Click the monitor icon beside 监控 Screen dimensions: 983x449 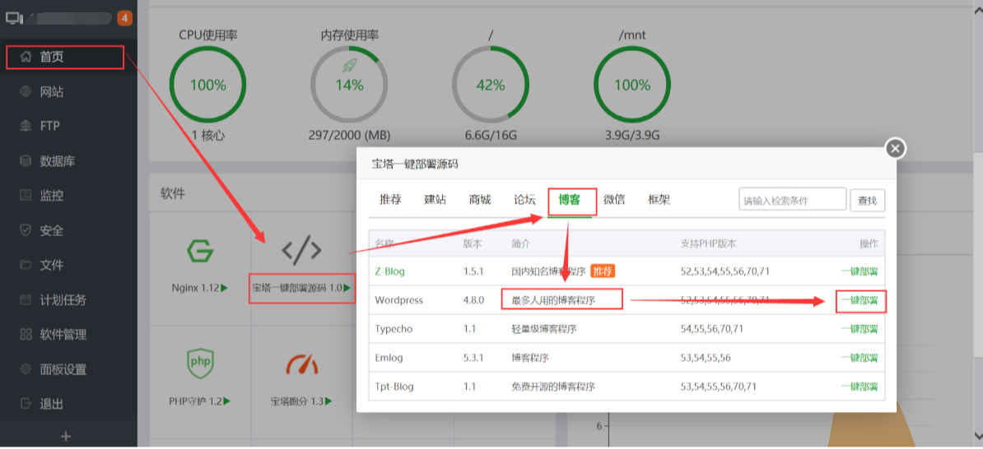pyautogui.click(x=26, y=196)
